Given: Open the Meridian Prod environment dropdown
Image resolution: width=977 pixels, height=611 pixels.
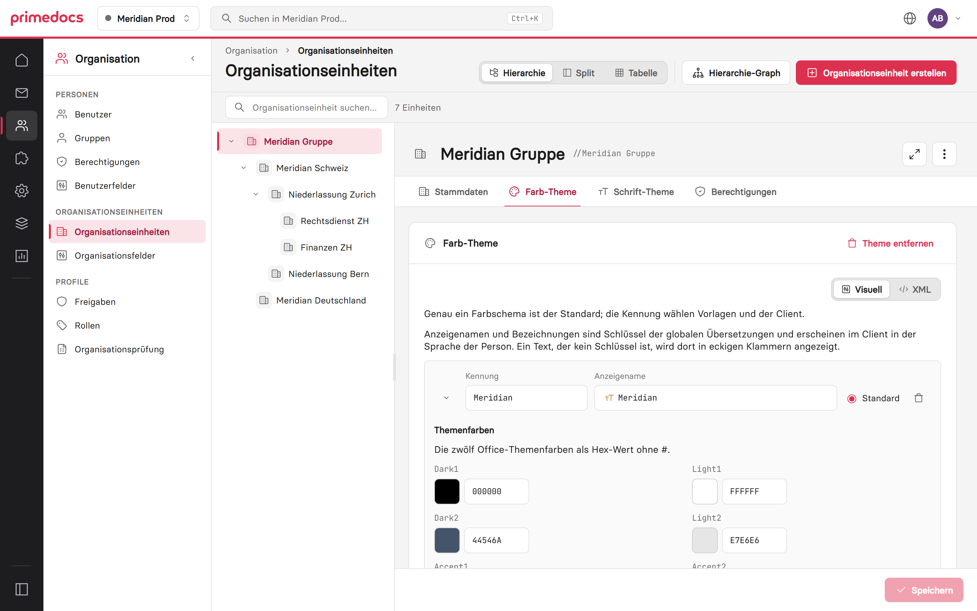Looking at the screenshot, I should pos(148,18).
